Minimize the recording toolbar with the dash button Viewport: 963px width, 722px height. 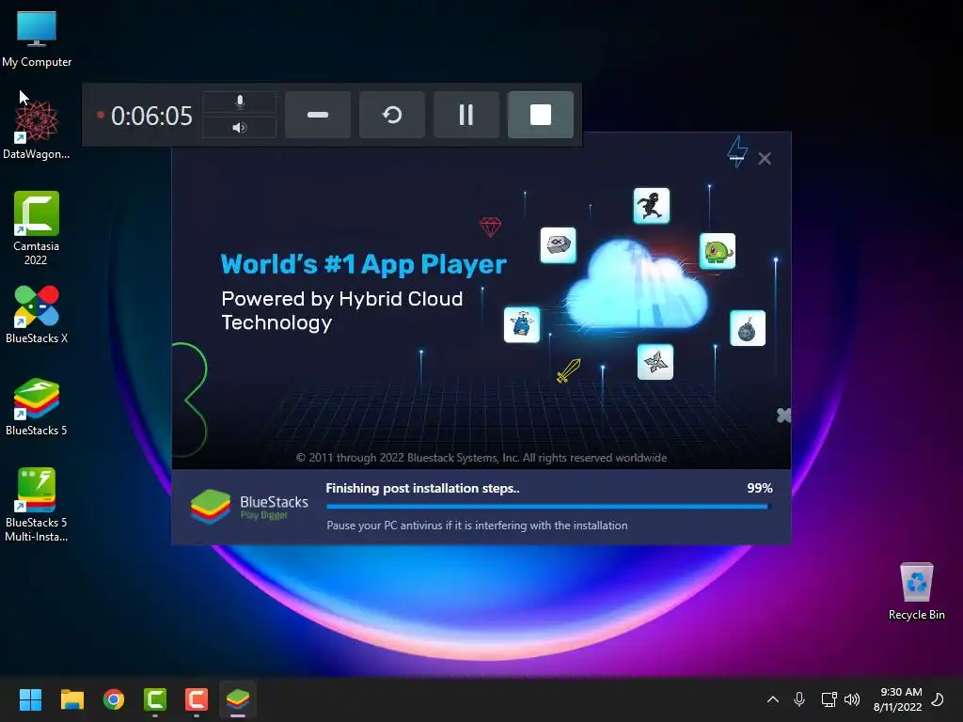tap(318, 115)
